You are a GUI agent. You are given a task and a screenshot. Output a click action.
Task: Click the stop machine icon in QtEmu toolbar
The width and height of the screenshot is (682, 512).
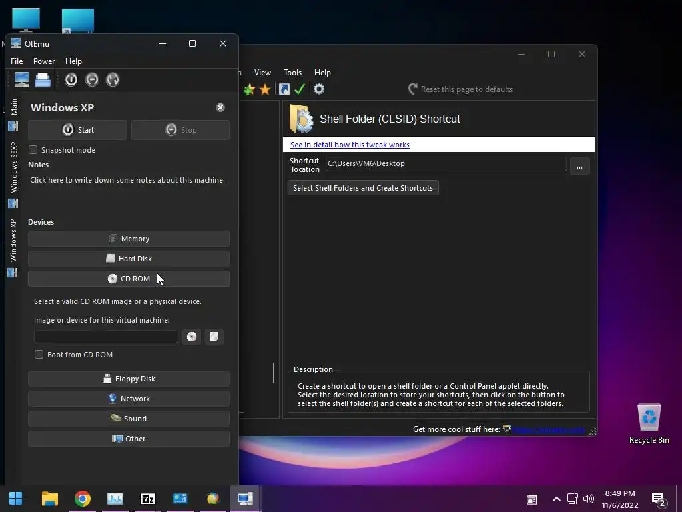[92, 80]
